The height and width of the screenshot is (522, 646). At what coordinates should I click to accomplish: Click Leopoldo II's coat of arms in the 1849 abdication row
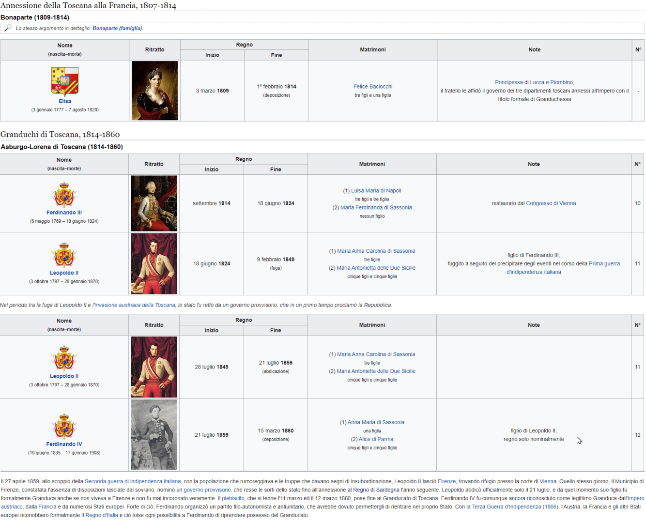click(64, 358)
